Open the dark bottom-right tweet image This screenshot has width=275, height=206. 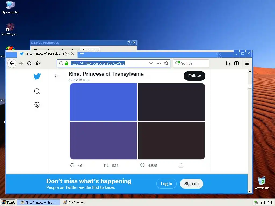[x=171, y=140]
